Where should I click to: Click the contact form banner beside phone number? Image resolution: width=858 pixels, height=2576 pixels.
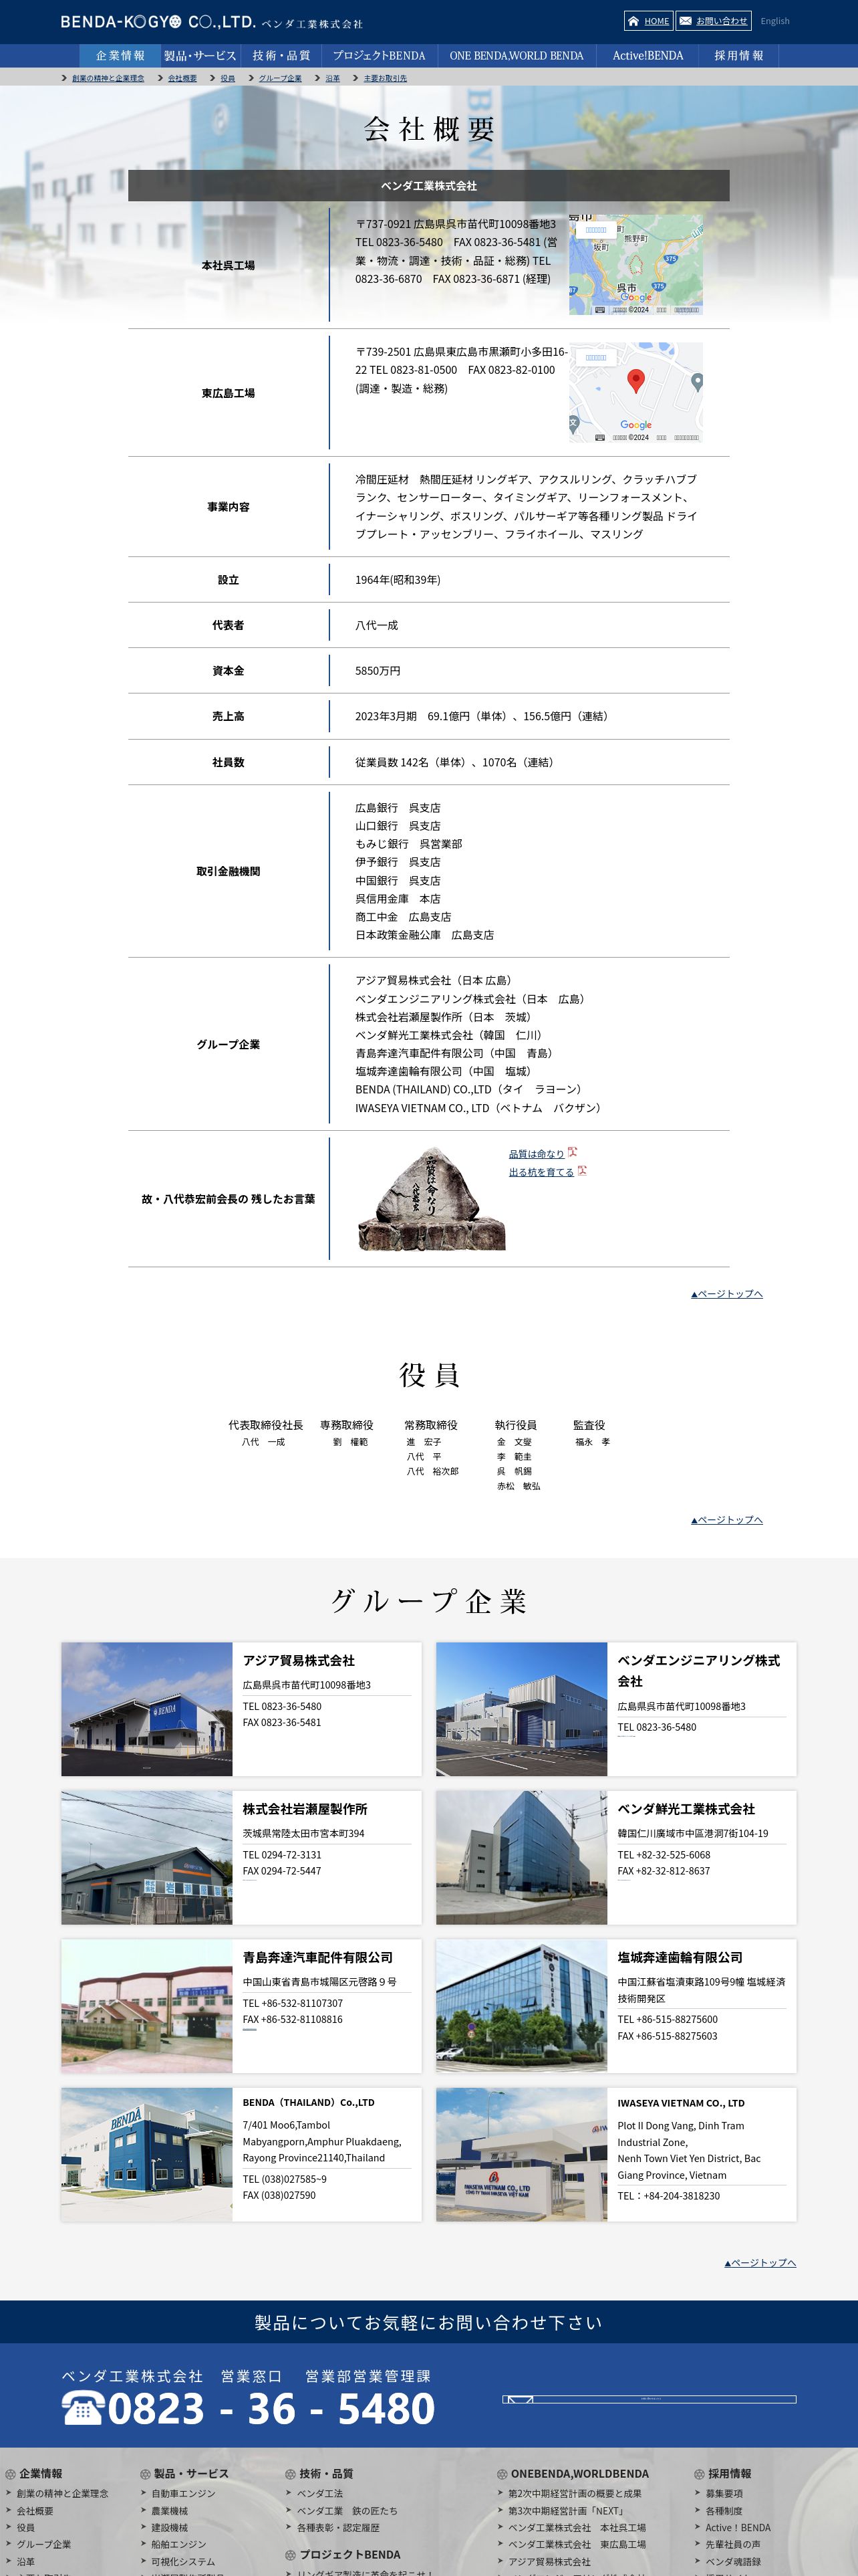pyautogui.click(x=650, y=2399)
